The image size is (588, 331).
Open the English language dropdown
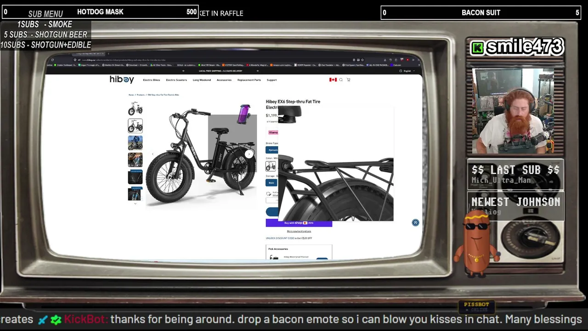click(407, 71)
